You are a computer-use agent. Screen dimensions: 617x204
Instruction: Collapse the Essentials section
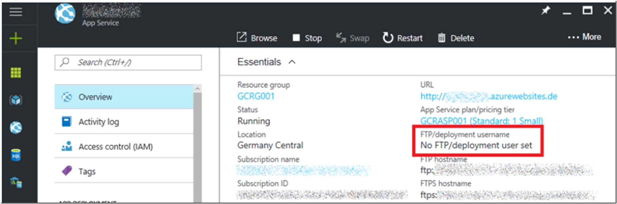[292, 62]
